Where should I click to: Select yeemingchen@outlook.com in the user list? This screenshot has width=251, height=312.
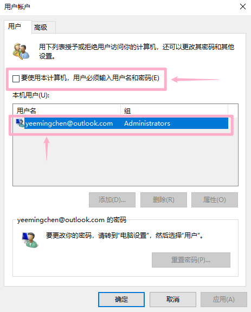point(69,123)
